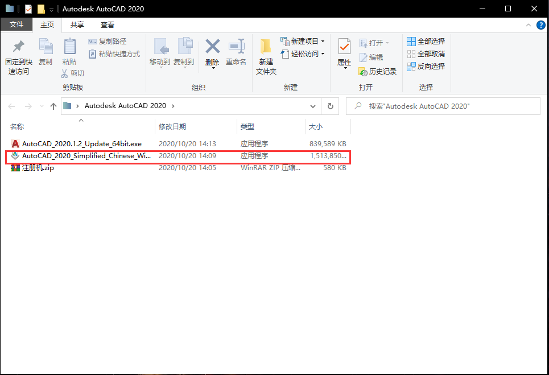Open the File (文件) menu
The image size is (549, 375).
coord(16,25)
